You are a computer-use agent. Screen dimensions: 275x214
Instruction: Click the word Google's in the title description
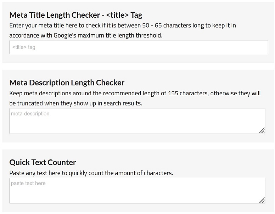(x=69, y=35)
